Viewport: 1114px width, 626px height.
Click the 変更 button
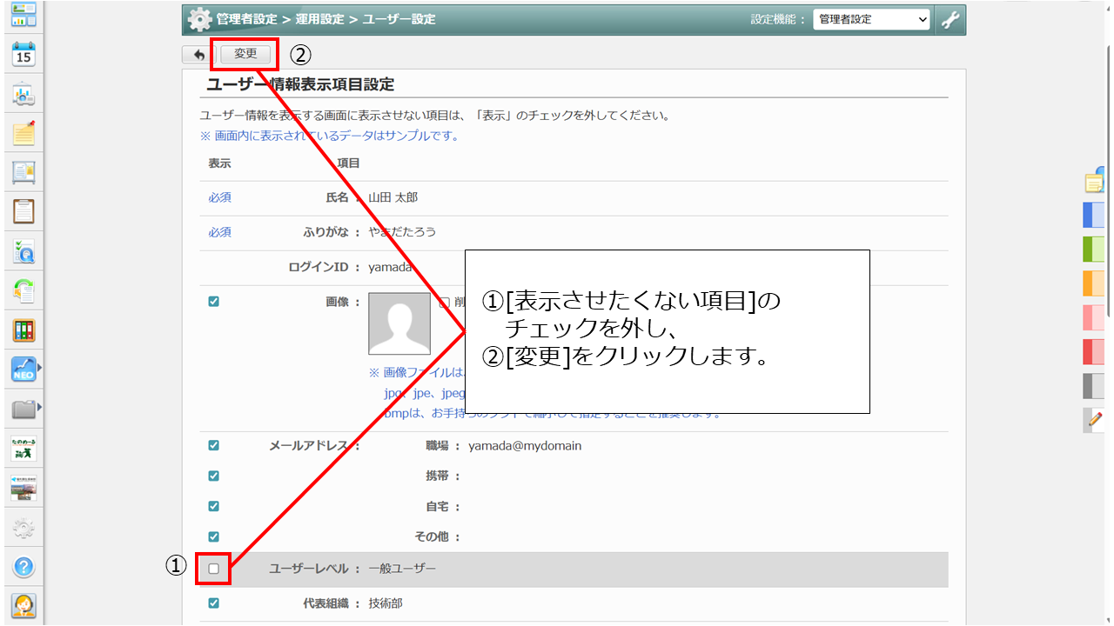pyautogui.click(x=245, y=54)
